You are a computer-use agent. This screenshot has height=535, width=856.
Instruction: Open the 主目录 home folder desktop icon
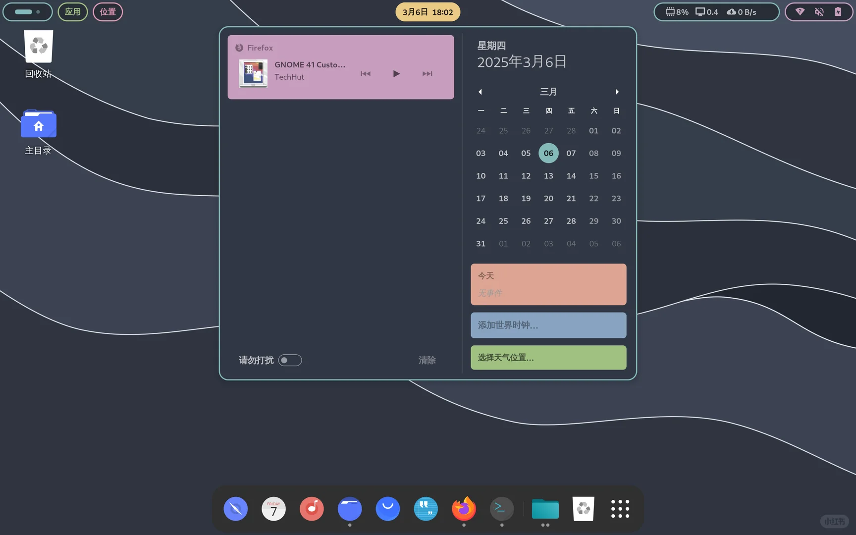tap(39, 132)
